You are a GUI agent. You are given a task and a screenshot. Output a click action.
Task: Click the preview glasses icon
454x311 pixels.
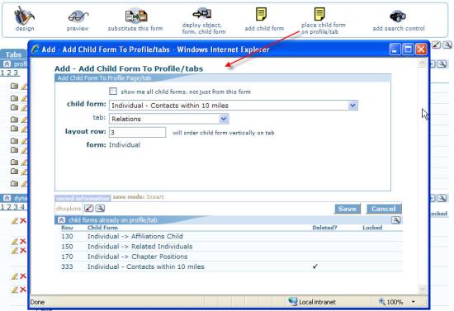pyautogui.click(x=78, y=16)
